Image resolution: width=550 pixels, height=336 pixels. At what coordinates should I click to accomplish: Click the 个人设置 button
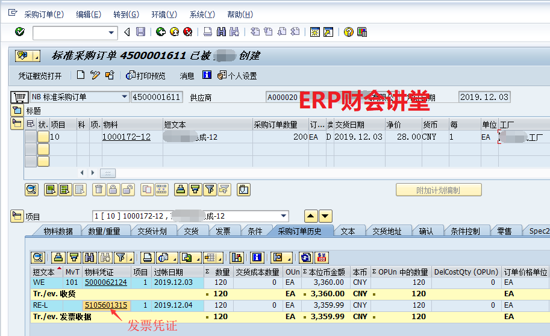coord(237,76)
